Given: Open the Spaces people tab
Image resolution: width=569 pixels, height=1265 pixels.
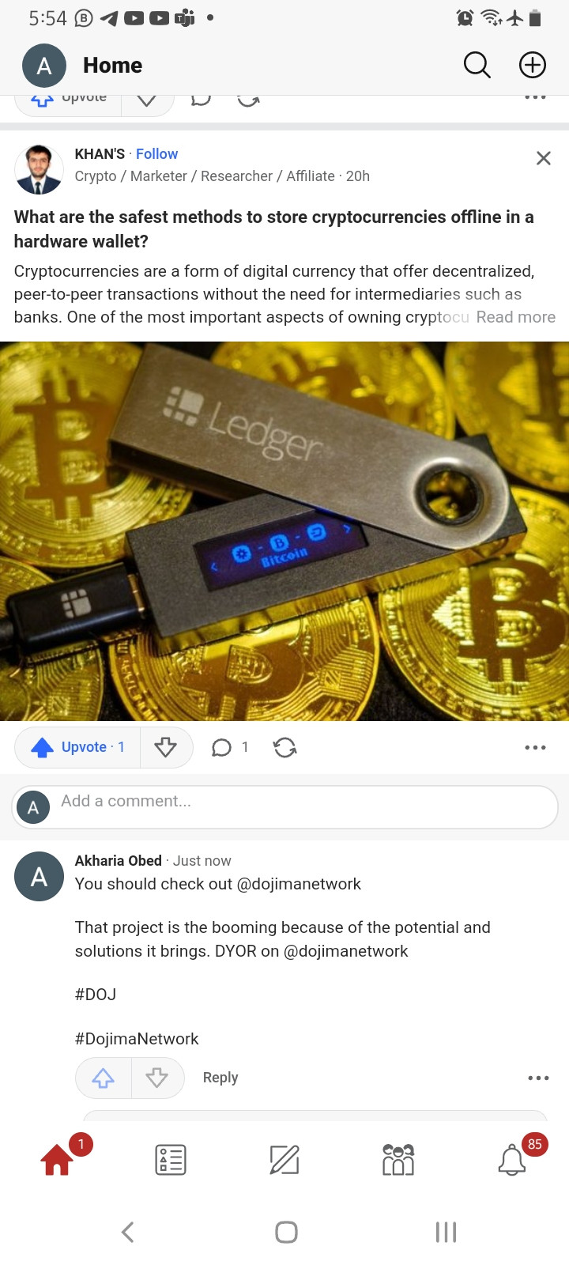Looking at the screenshot, I should click(398, 1160).
